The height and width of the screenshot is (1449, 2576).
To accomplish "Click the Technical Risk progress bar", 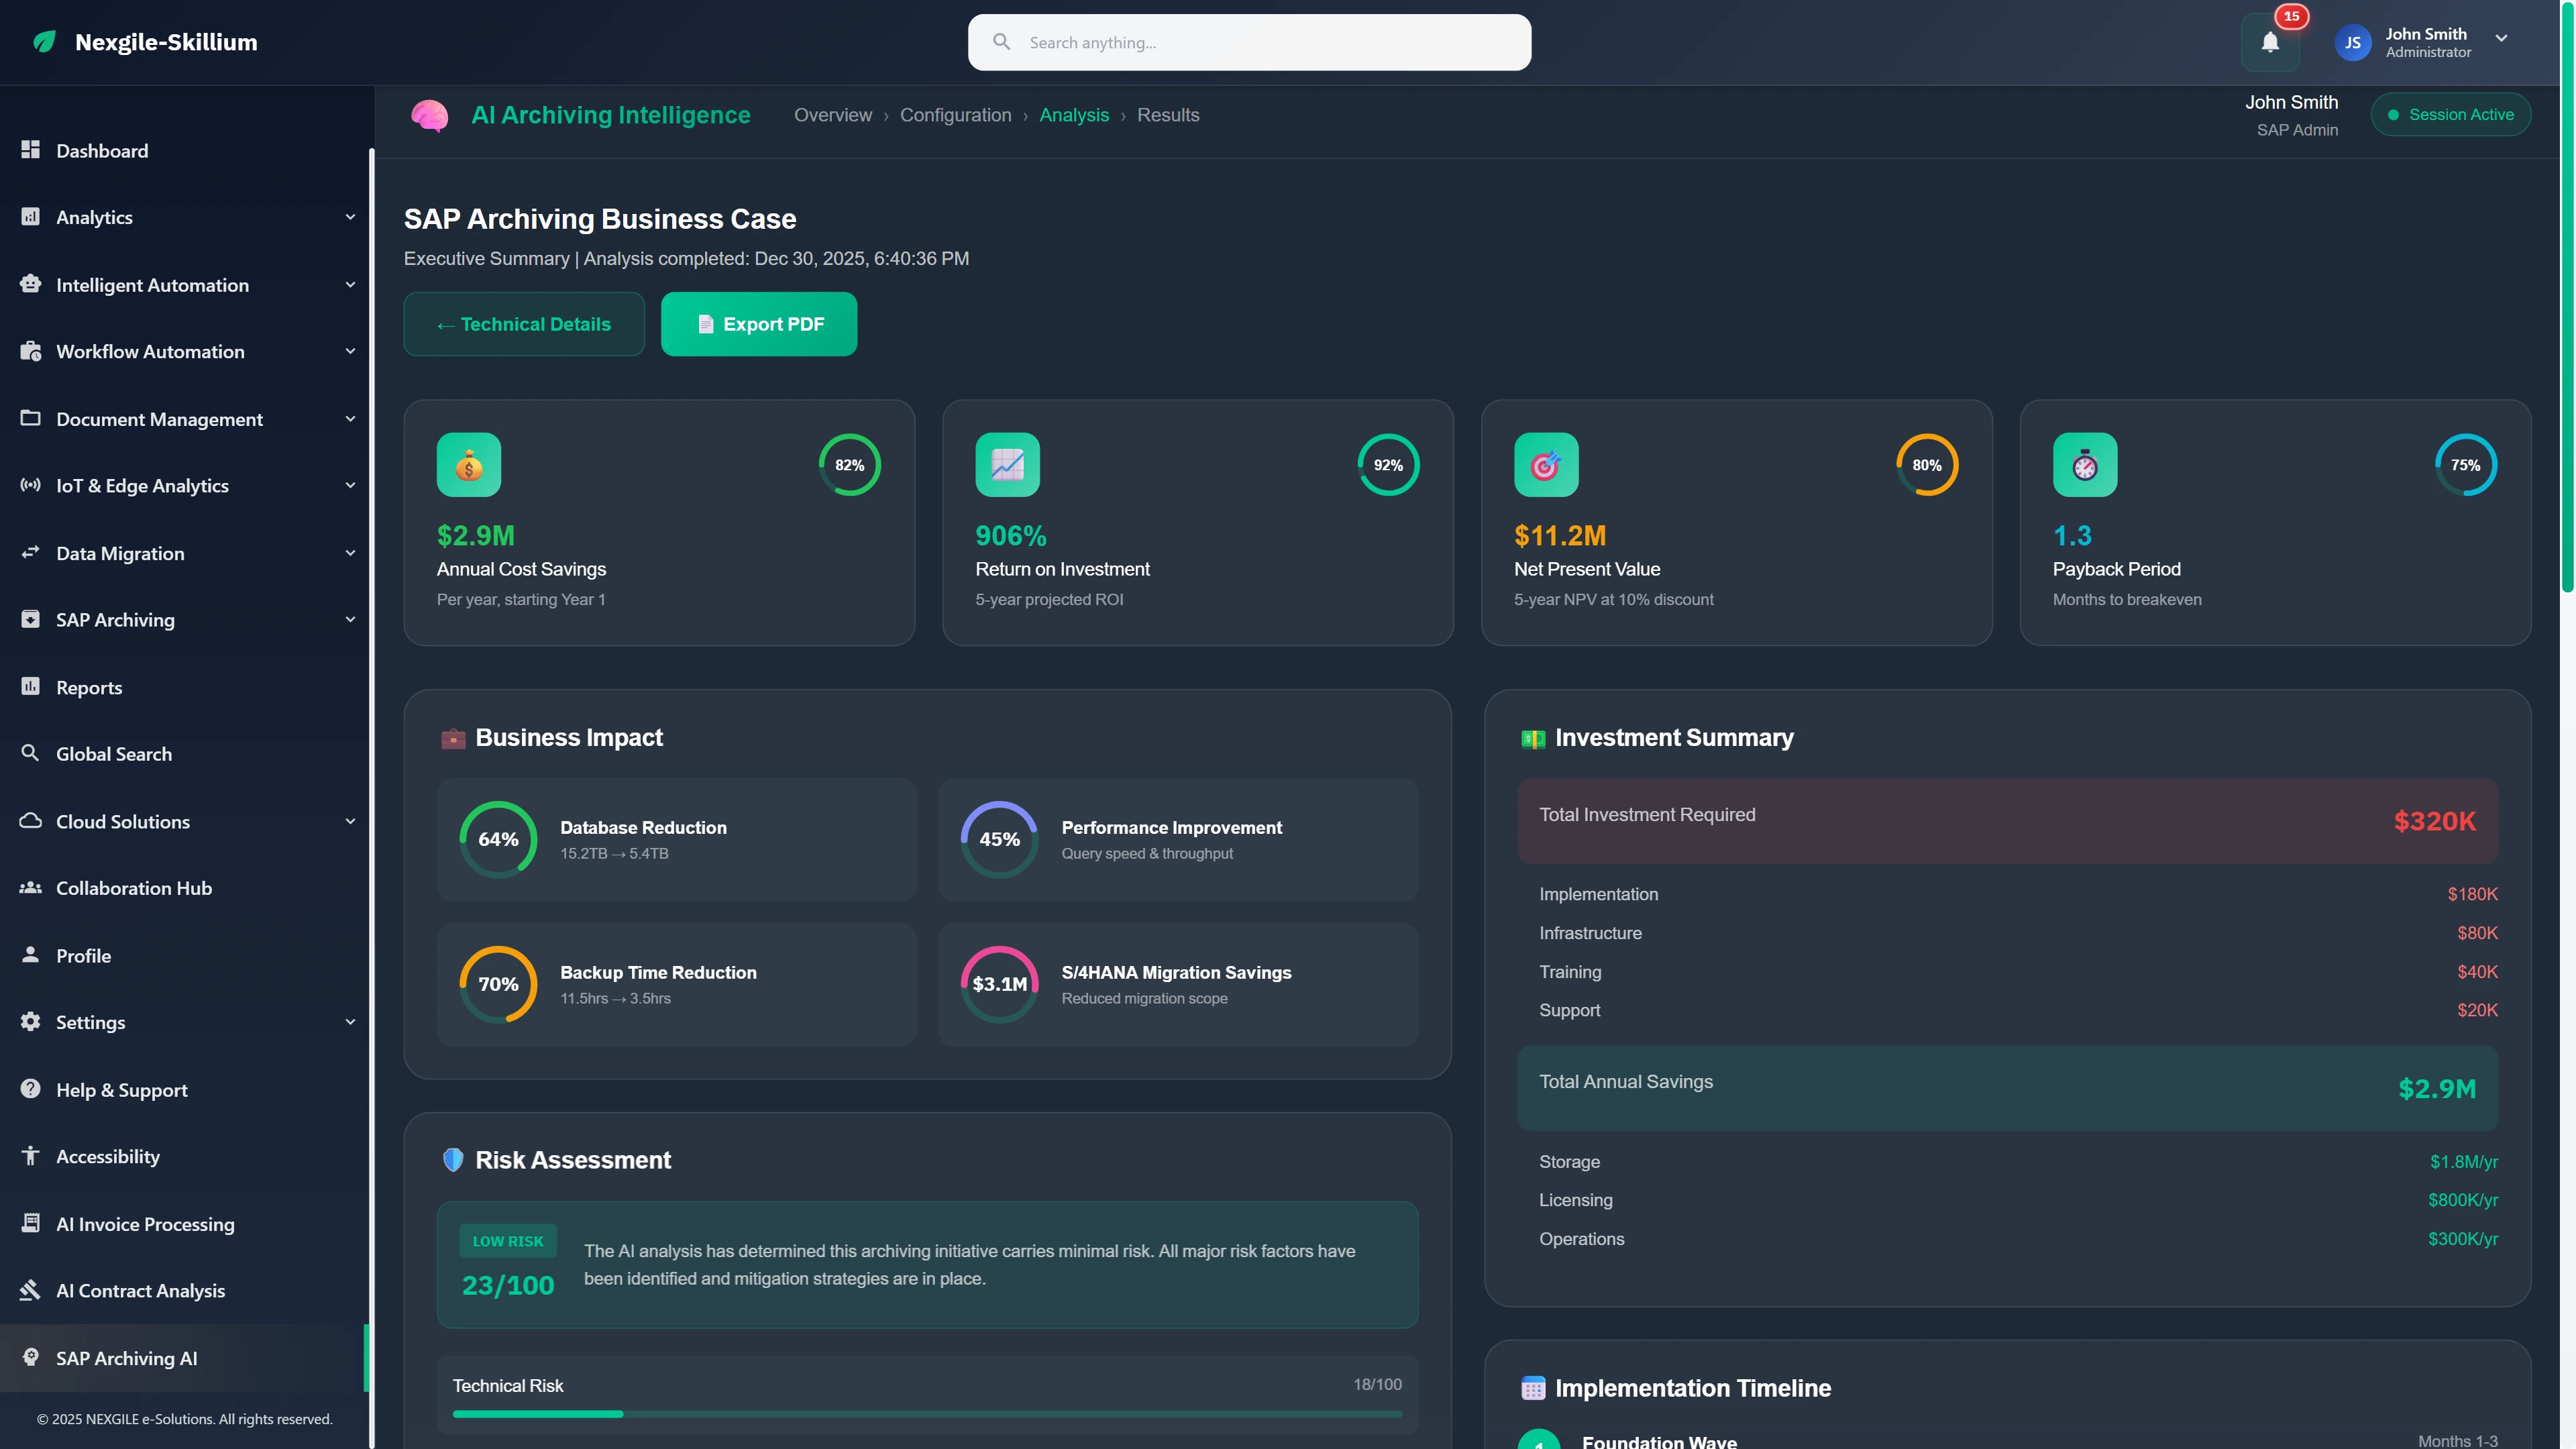I will 926,1413.
